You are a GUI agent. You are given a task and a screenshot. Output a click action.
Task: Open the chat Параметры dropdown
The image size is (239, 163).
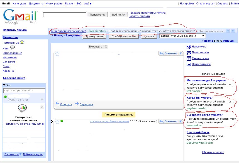(x=13, y=154)
